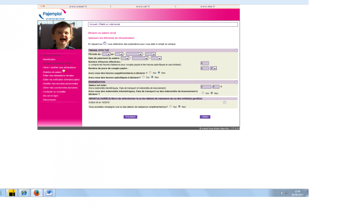Click the volume icon in system tray
Image resolution: width=340 pixels, height=212 pixels.
click(281, 193)
